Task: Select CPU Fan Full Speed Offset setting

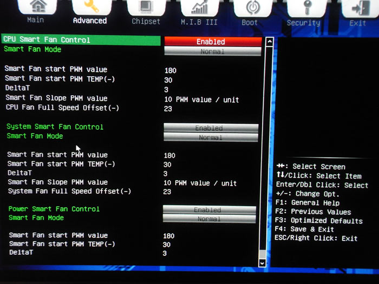Action: [62, 108]
